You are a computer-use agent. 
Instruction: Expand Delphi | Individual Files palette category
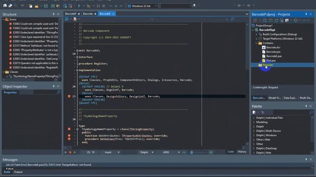(254, 118)
